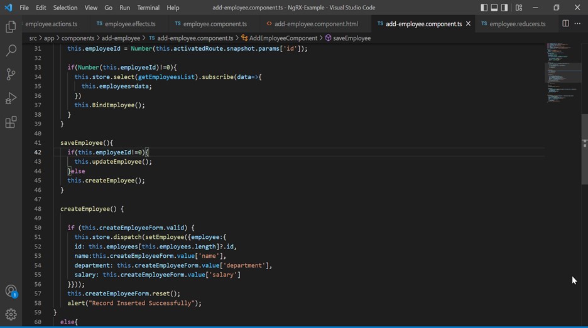Open Run and Debug view
588x328 pixels.
coord(11,98)
